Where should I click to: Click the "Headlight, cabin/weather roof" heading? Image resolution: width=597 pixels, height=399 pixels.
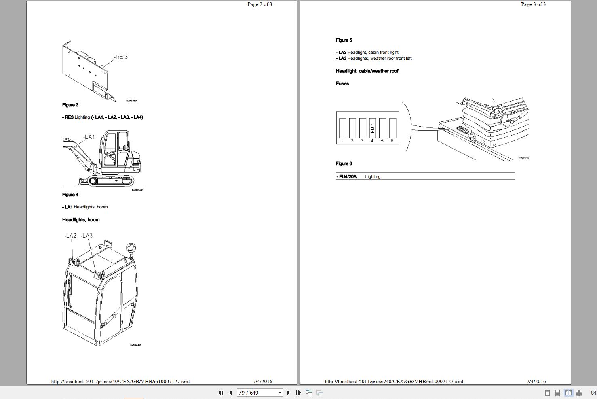tap(367, 71)
